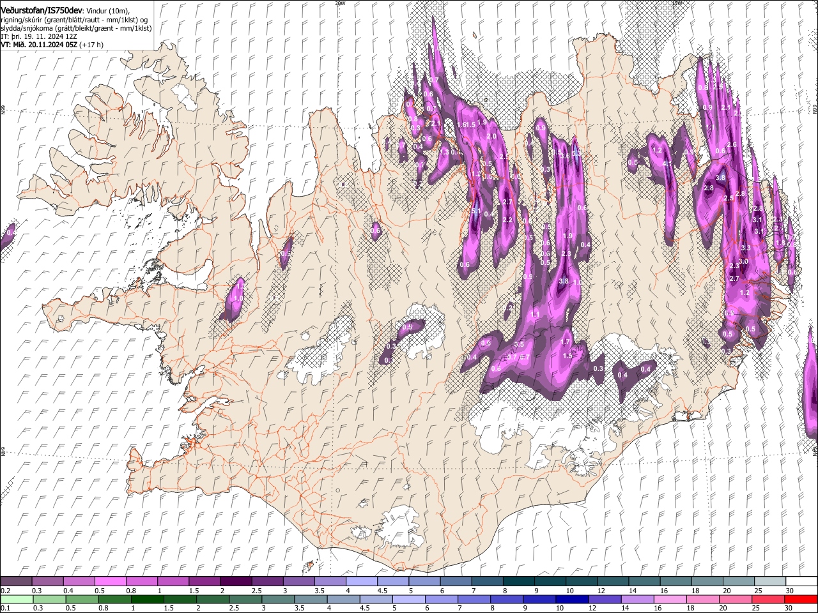Image resolution: width=818 pixels, height=613 pixels.
Task: Click the 5.1 precipitation value on the map
Action: 475,210
